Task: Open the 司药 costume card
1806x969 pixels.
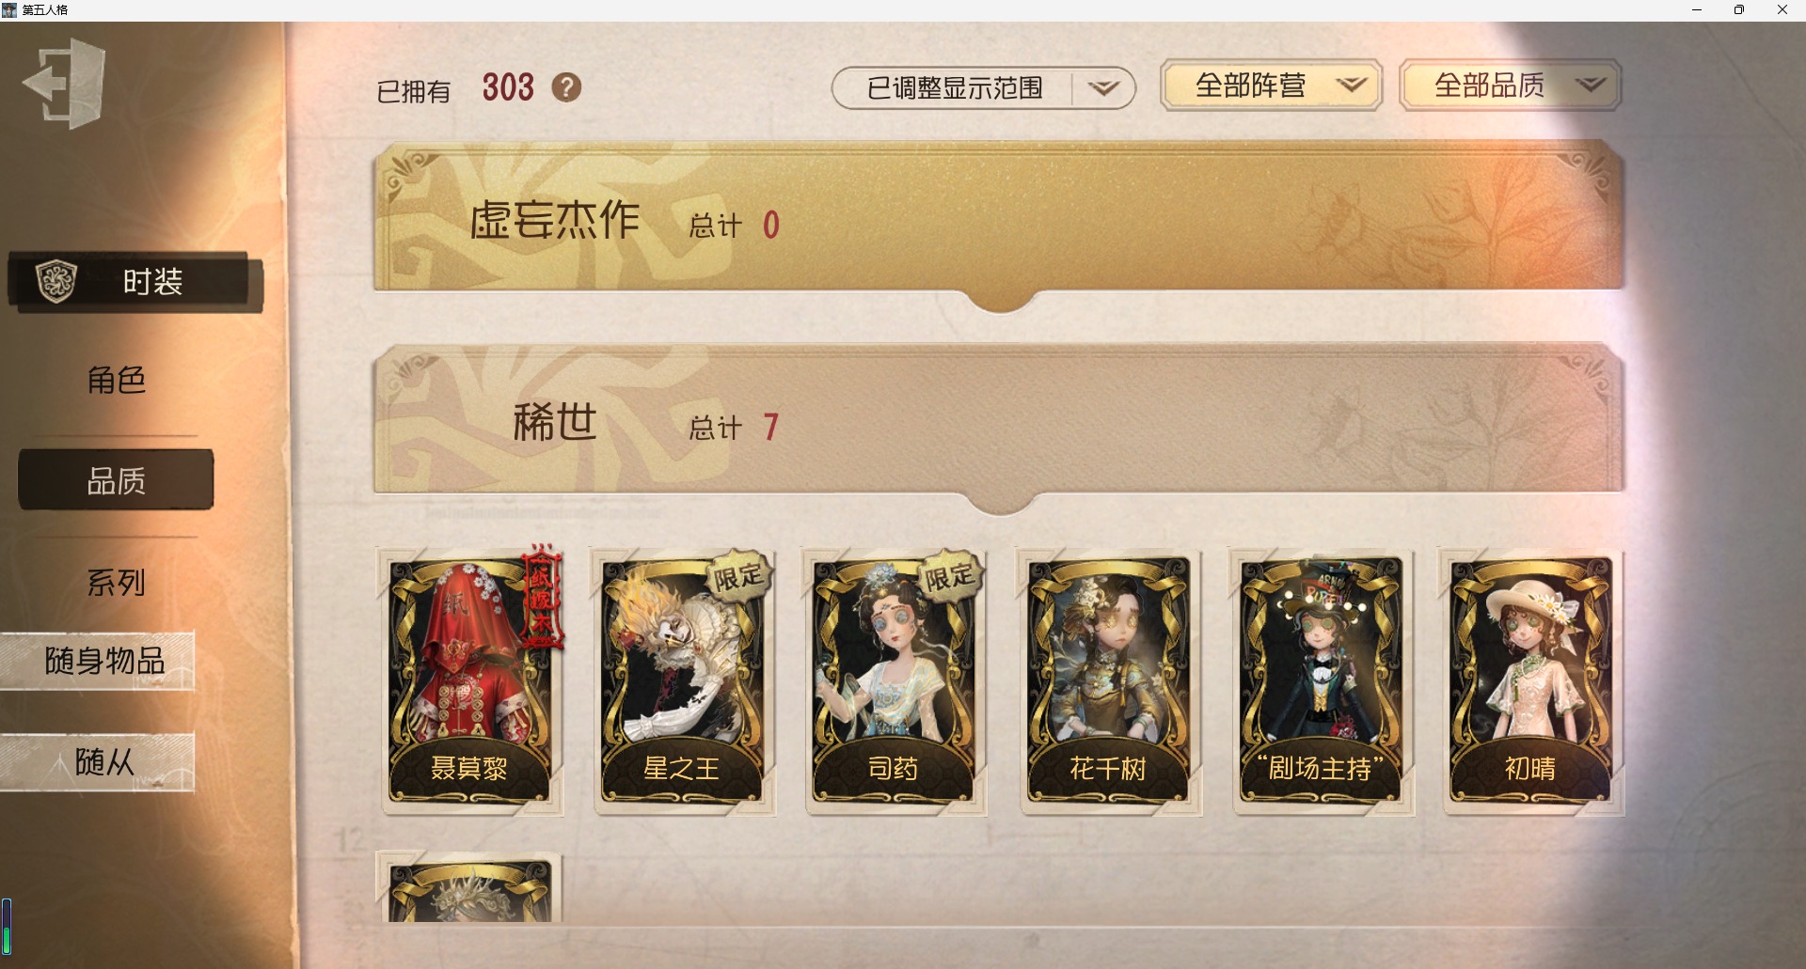Action: click(895, 680)
